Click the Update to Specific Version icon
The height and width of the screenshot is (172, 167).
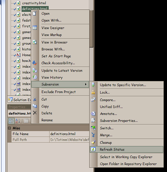point(93,85)
